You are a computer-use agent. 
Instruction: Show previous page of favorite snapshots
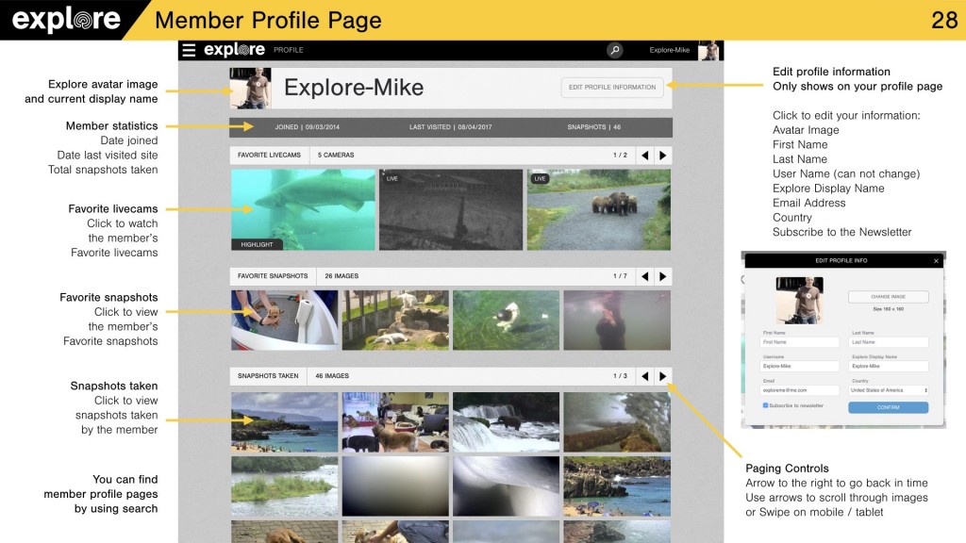644,276
